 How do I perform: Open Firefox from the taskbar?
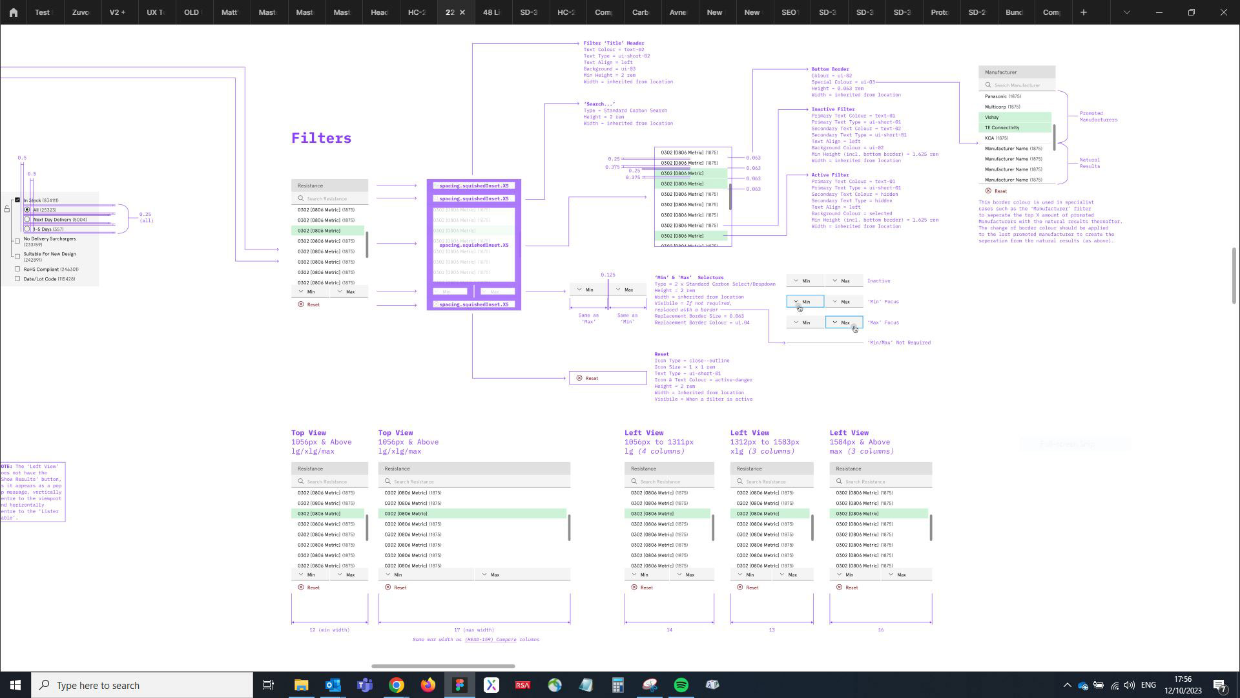click(x=428, y=684)
